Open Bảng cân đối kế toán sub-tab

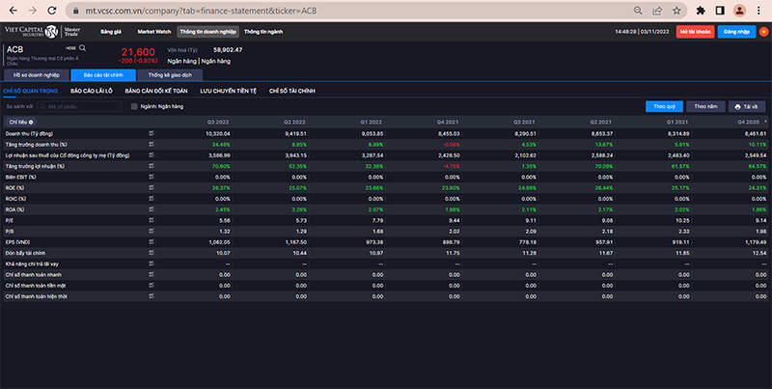click(x=156, y=91)
